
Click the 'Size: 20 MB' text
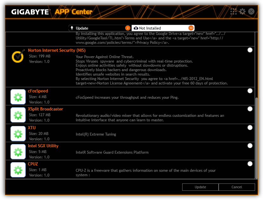pyautogui.click(x=39, y=134)
